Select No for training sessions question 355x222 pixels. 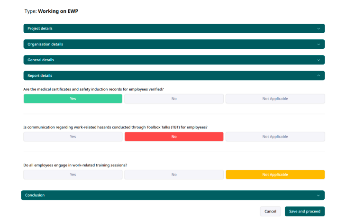[x=174, y=175]
